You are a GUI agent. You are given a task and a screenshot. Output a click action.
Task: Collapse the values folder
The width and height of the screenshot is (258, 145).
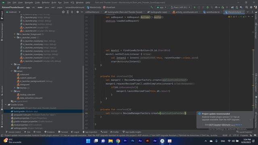(12, 71)
